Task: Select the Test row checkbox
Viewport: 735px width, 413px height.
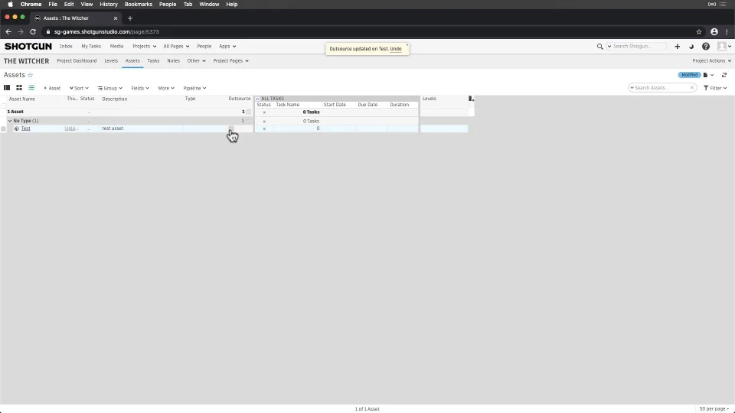Action: (x=4, y=128)
